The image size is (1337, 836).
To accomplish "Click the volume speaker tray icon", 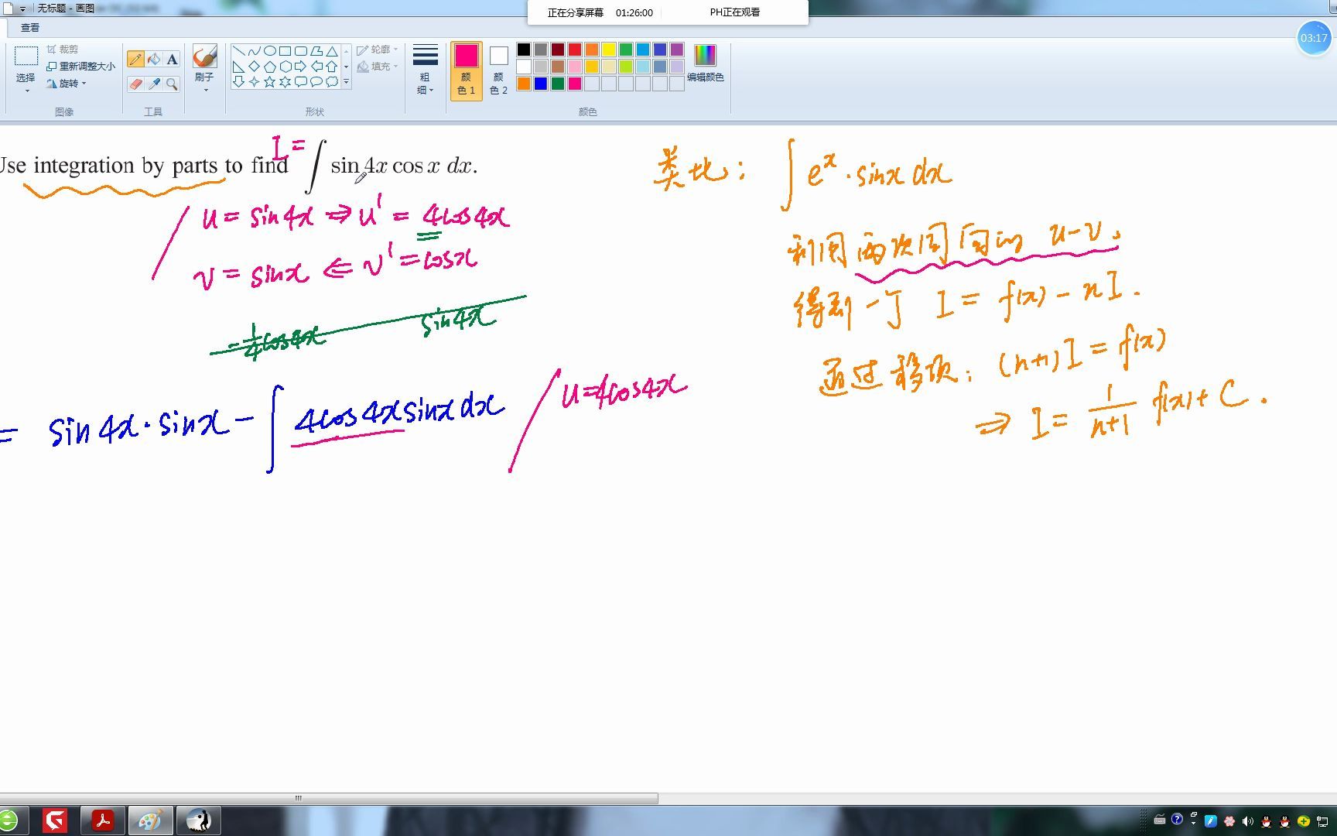I will click(1247, 821).
